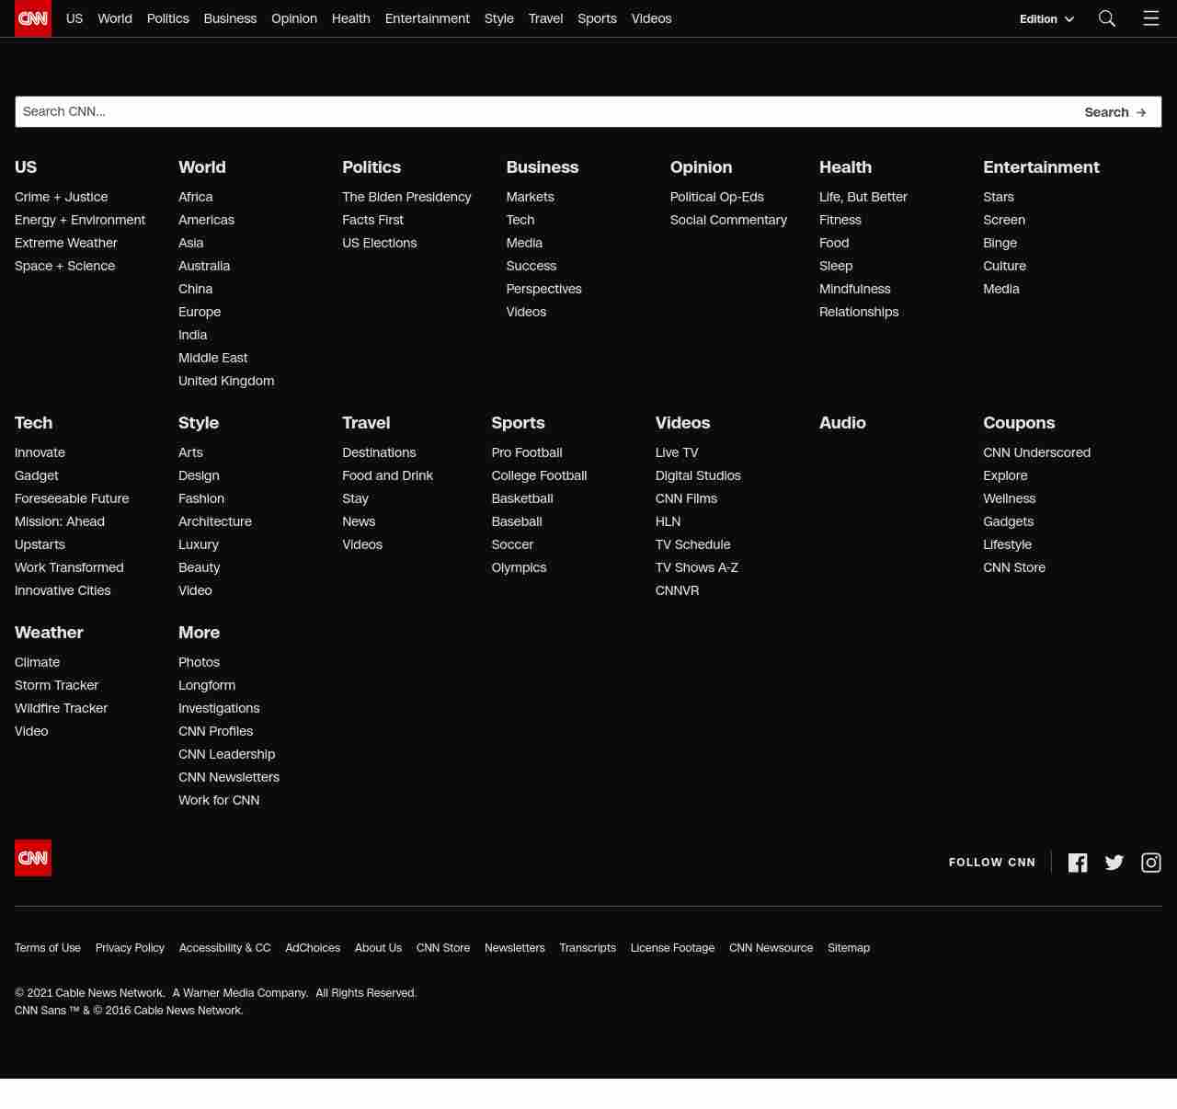Open the Sitemap footer link
This screenshot has height=1109, width=1177.
point(849,948)
